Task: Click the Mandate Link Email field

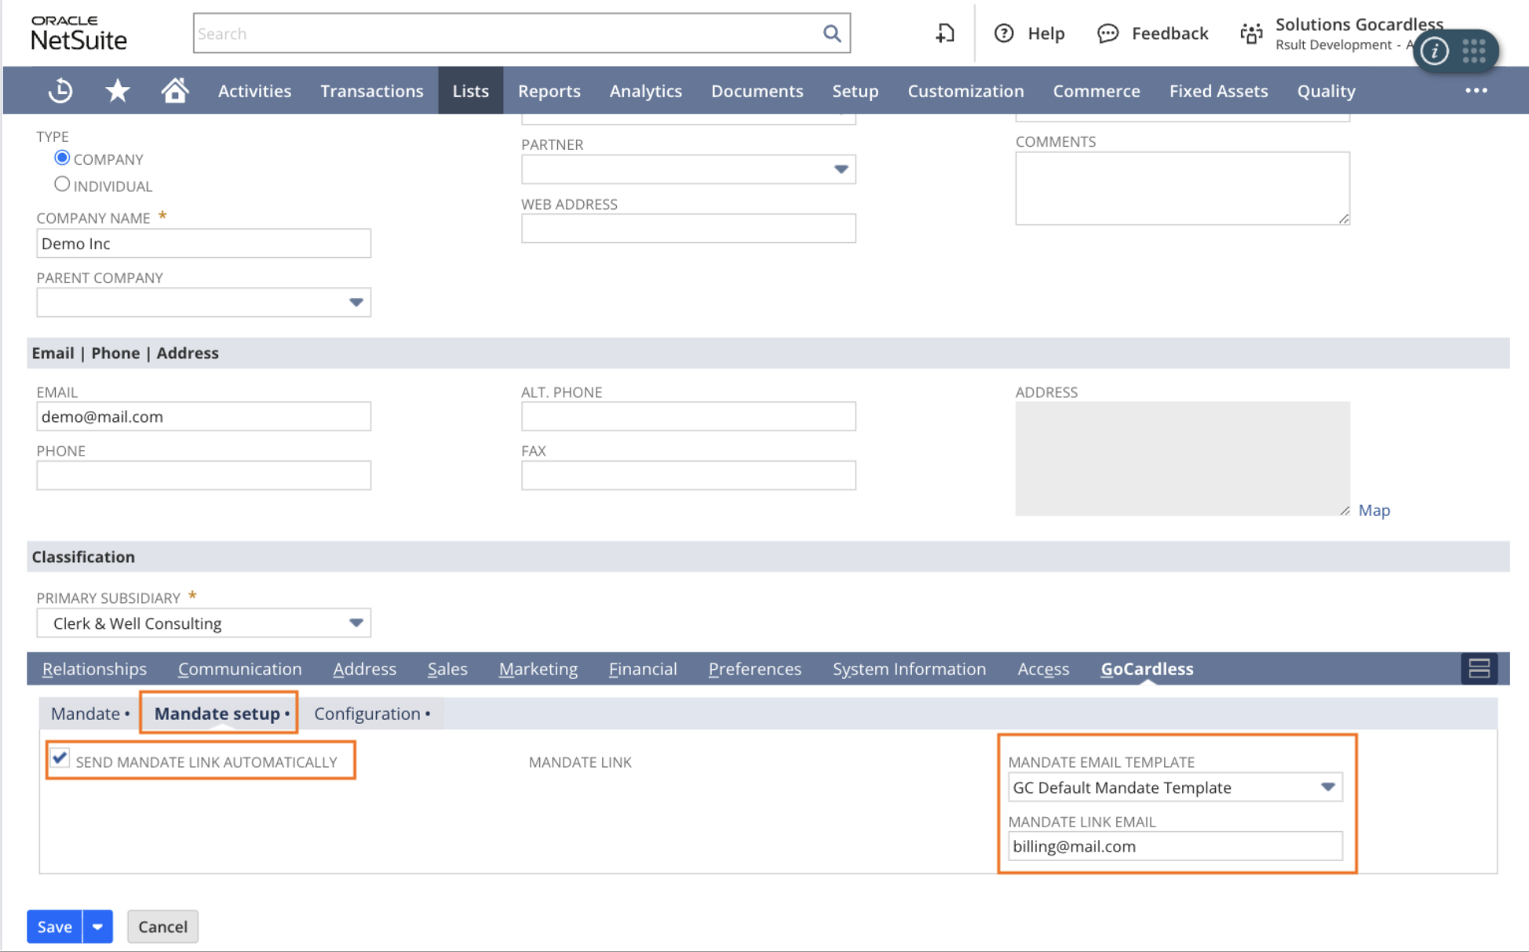Action: pos(1175,847)
